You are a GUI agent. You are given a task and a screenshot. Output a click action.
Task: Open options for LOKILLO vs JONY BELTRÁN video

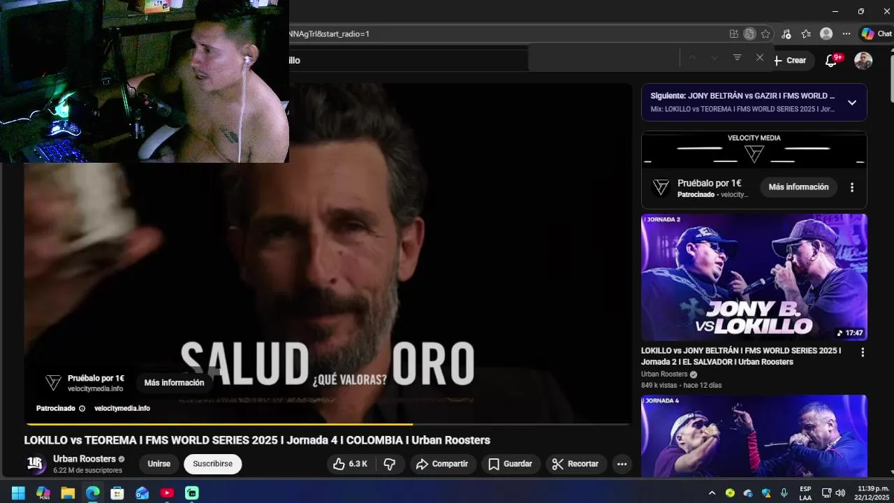click(863, 352)
